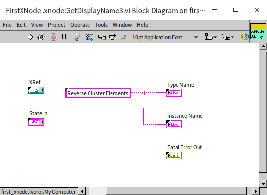The image size is (267, 195).
Task: Click the Clean Up Diagram icon
Action: pos(245,37)
